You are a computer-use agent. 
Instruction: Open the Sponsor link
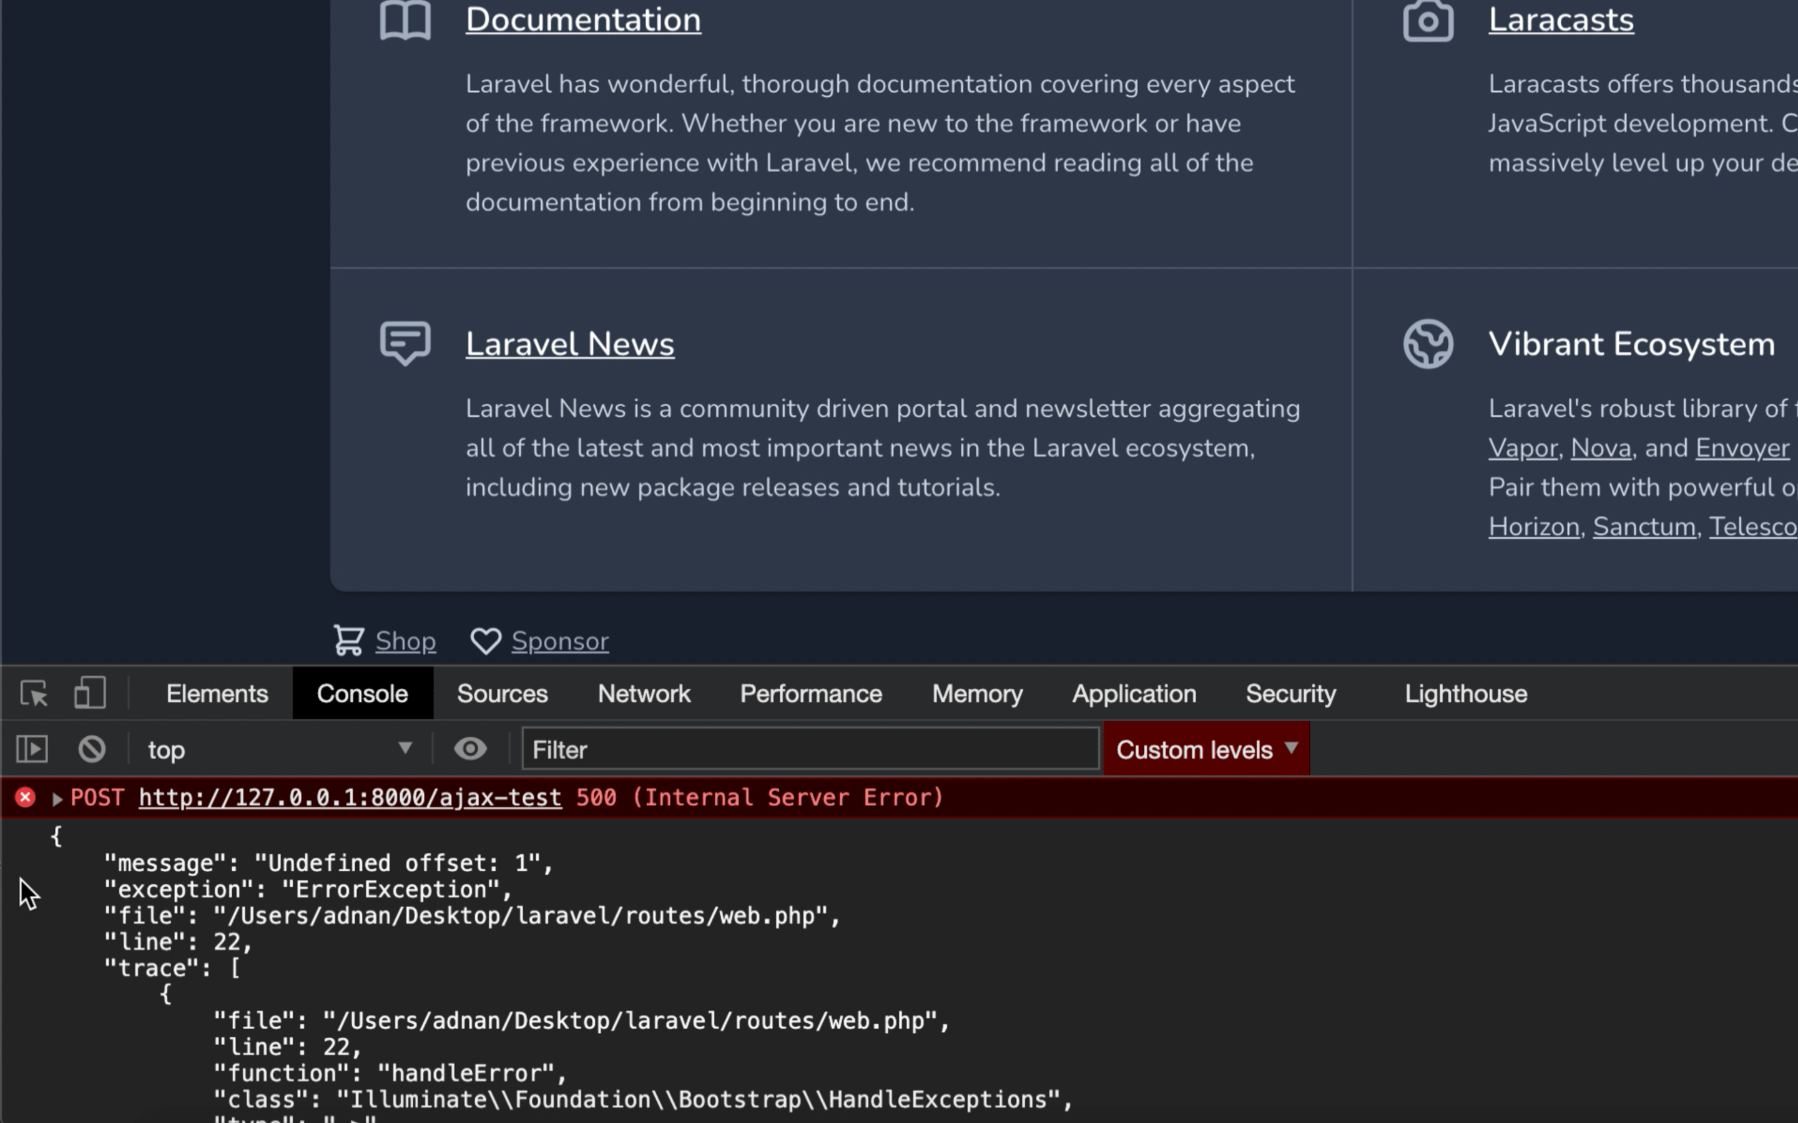coord(560,641)
